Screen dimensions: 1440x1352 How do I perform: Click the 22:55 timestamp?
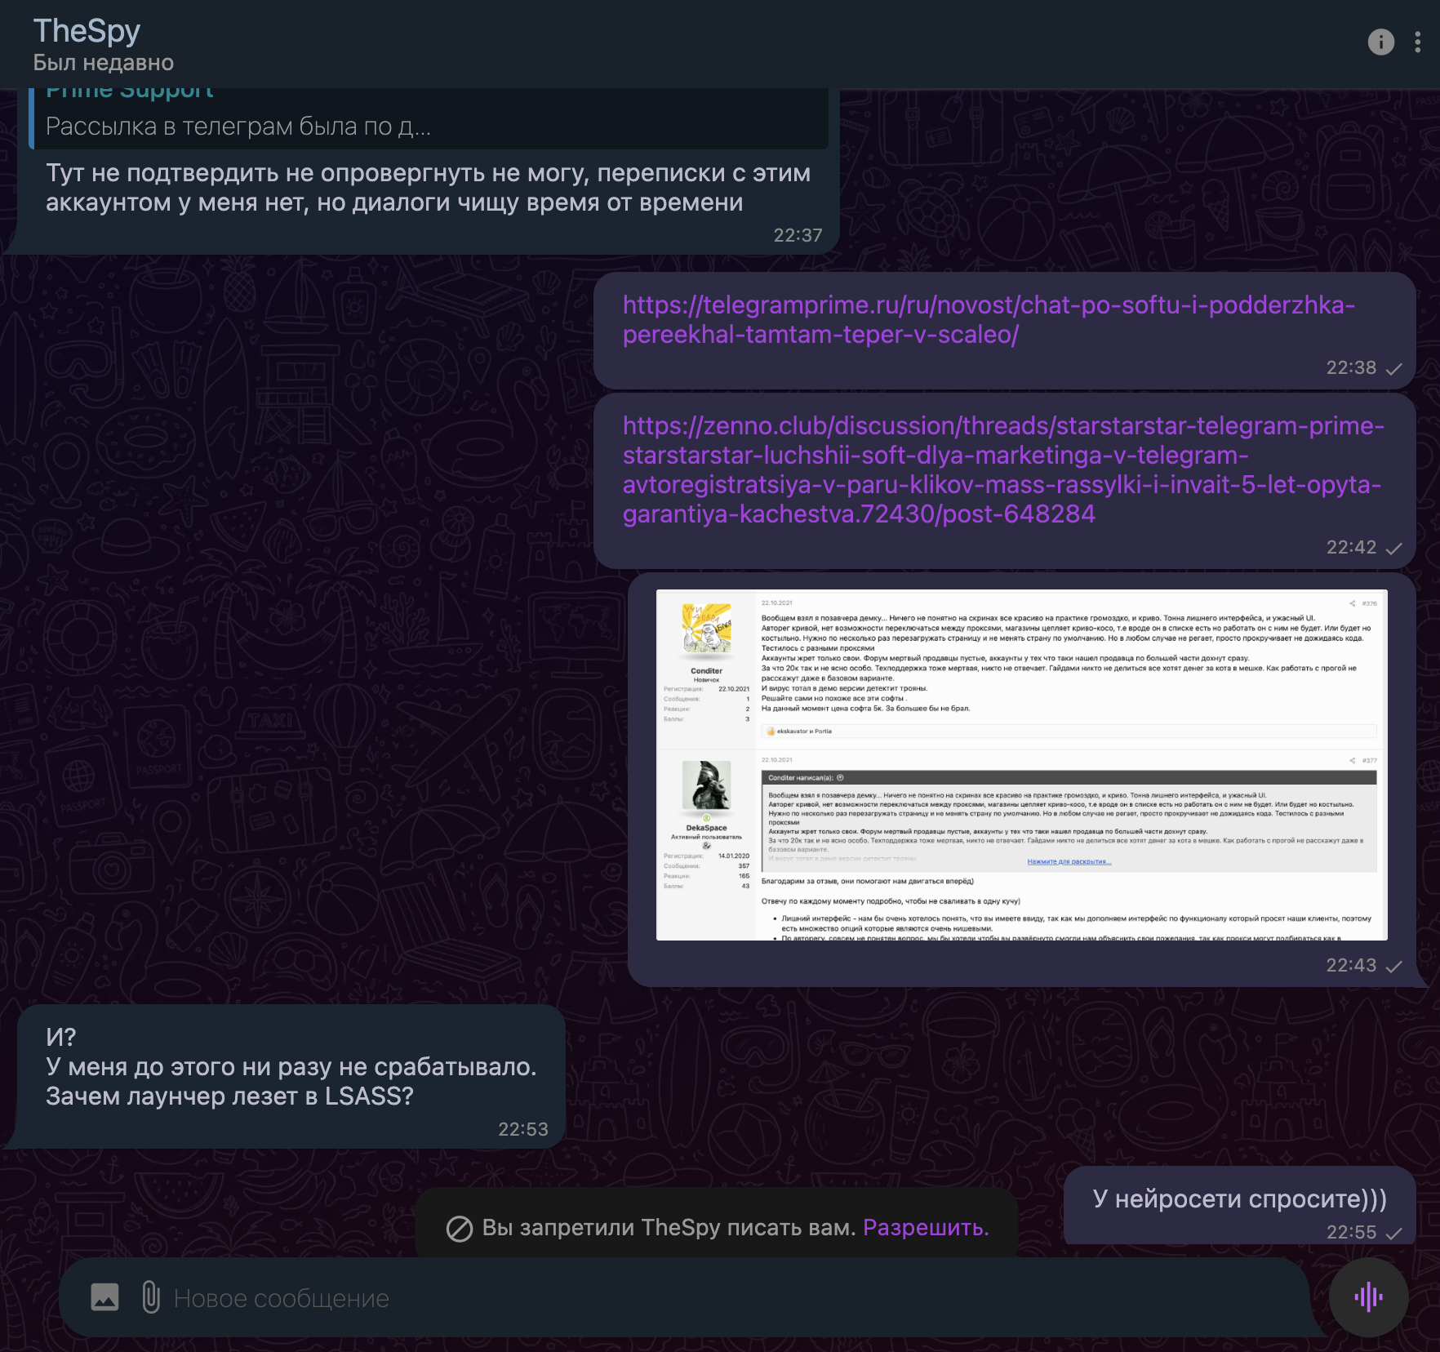coord(1351,1232)
